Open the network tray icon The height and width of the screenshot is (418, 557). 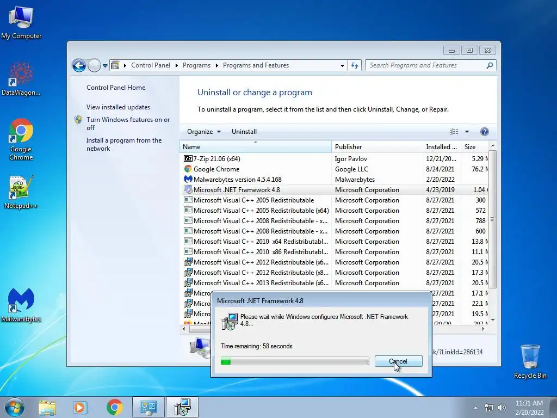click(x=489, y=408)
